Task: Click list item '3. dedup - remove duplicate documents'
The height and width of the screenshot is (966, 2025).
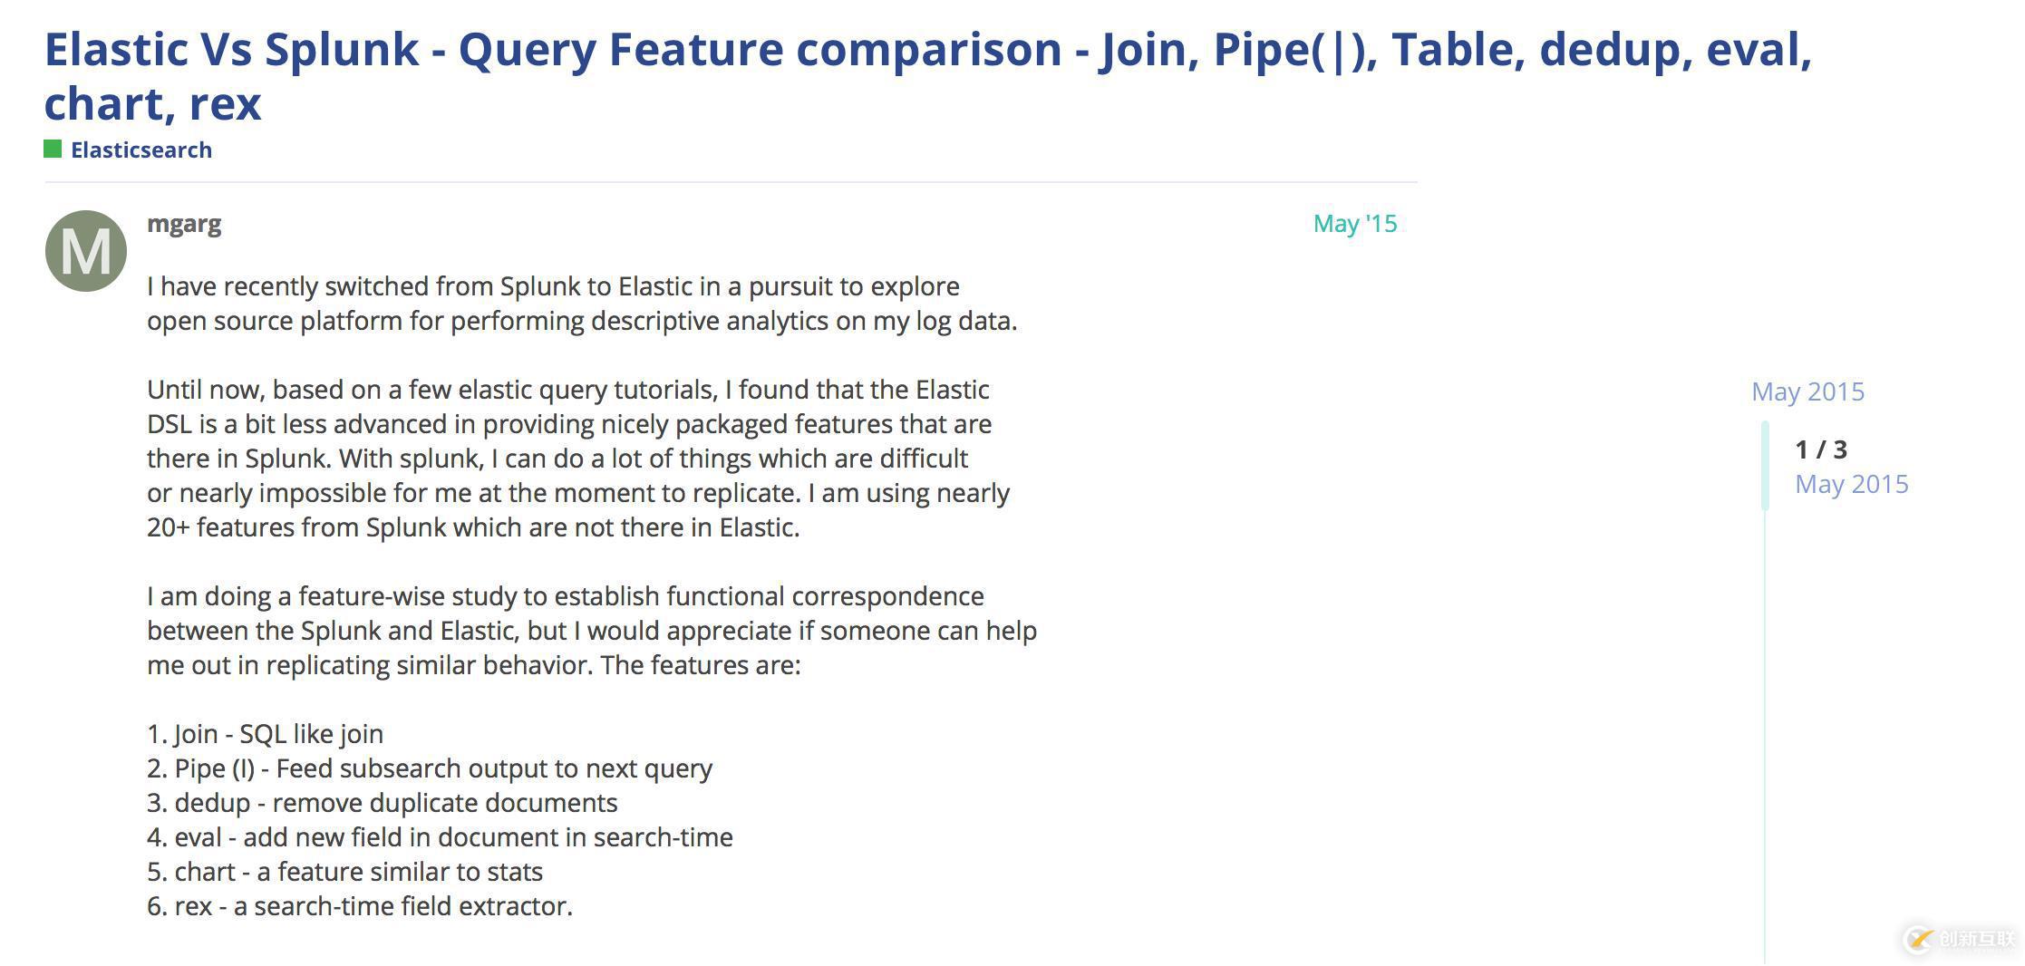Action: pyautogui.click(x=382, y=802)
